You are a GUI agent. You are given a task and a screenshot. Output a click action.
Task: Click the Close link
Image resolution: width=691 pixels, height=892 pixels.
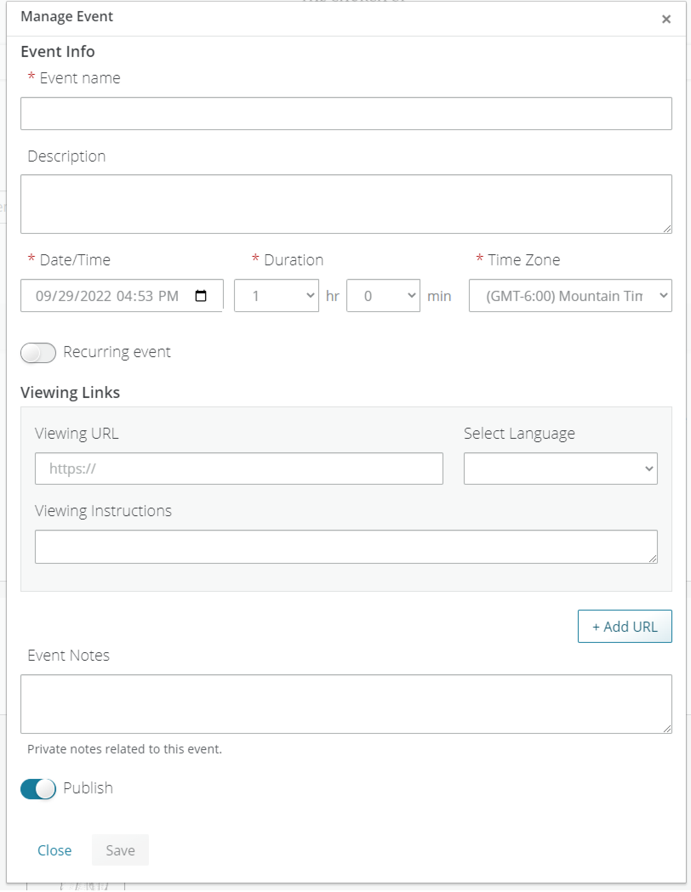click(x=54, y=850)
